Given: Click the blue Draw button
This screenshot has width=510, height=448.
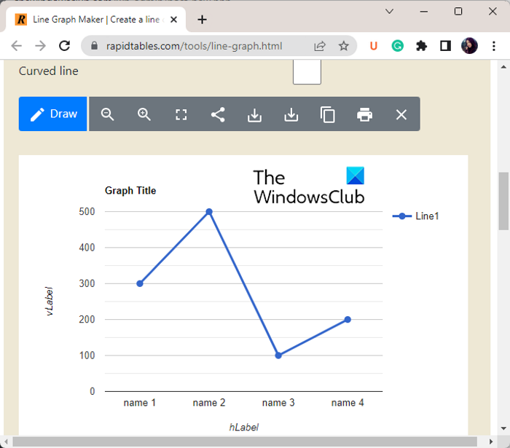Looking at the screenshot, I should (x=52, y=114).
